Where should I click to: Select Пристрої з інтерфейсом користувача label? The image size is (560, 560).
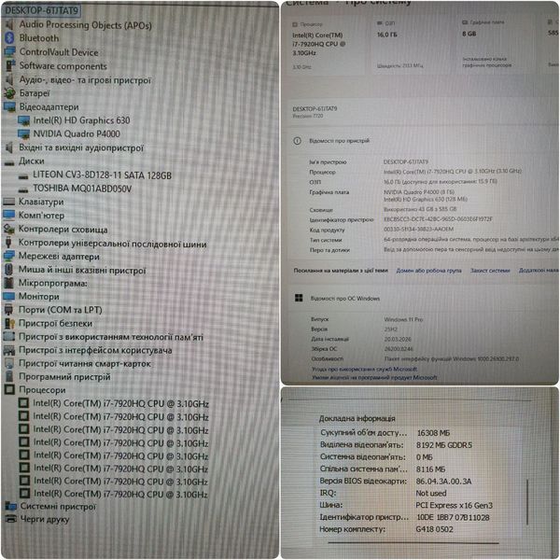(95, 350)
